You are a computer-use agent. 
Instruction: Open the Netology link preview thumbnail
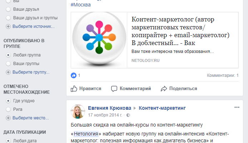coord(99,40)
